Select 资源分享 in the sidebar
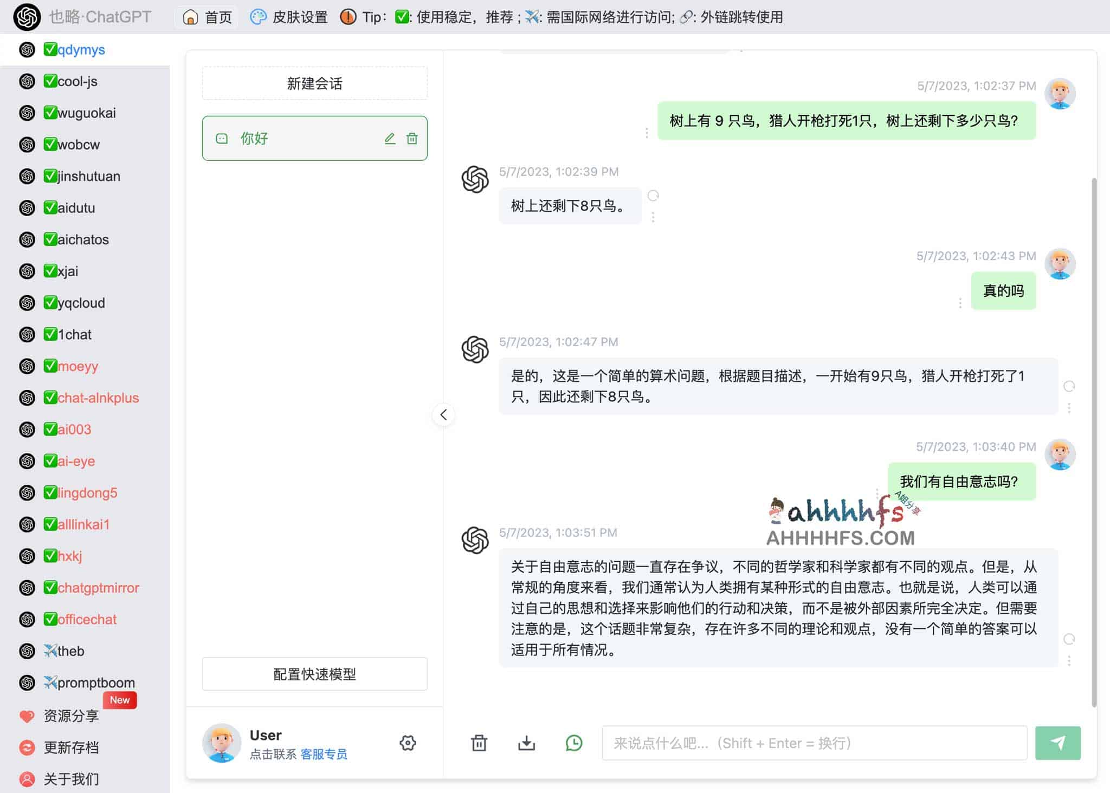1110x793 pixels. (x=71, y=716)
